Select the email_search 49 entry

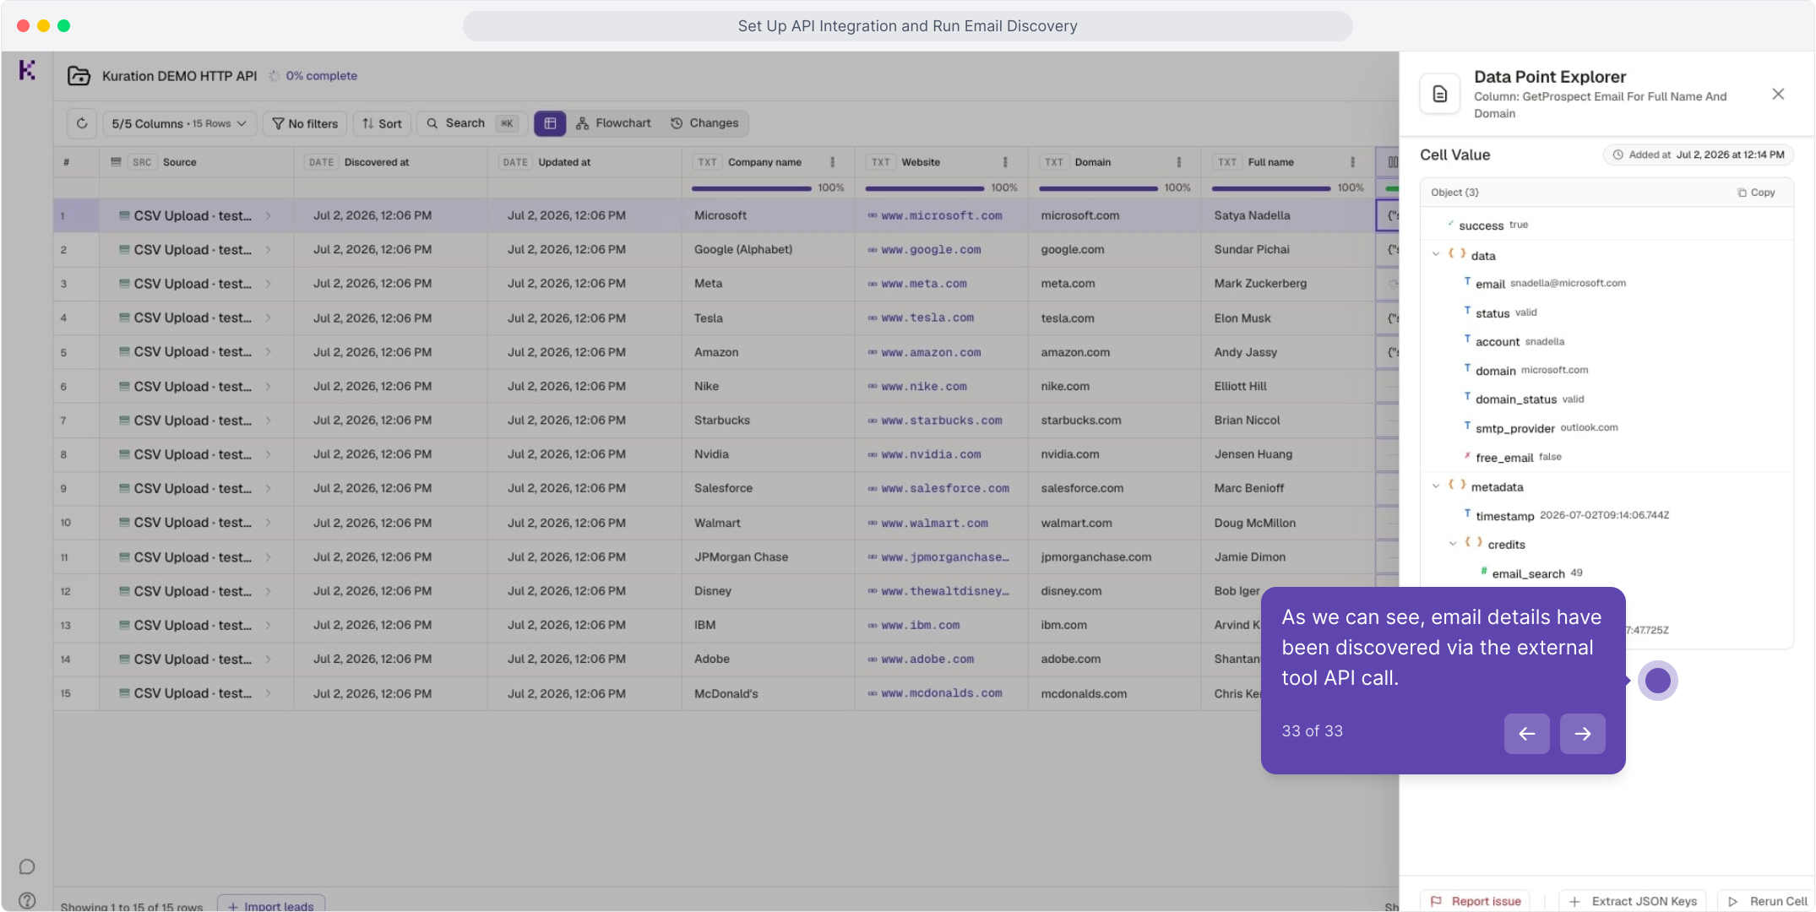pos(1531,573)
